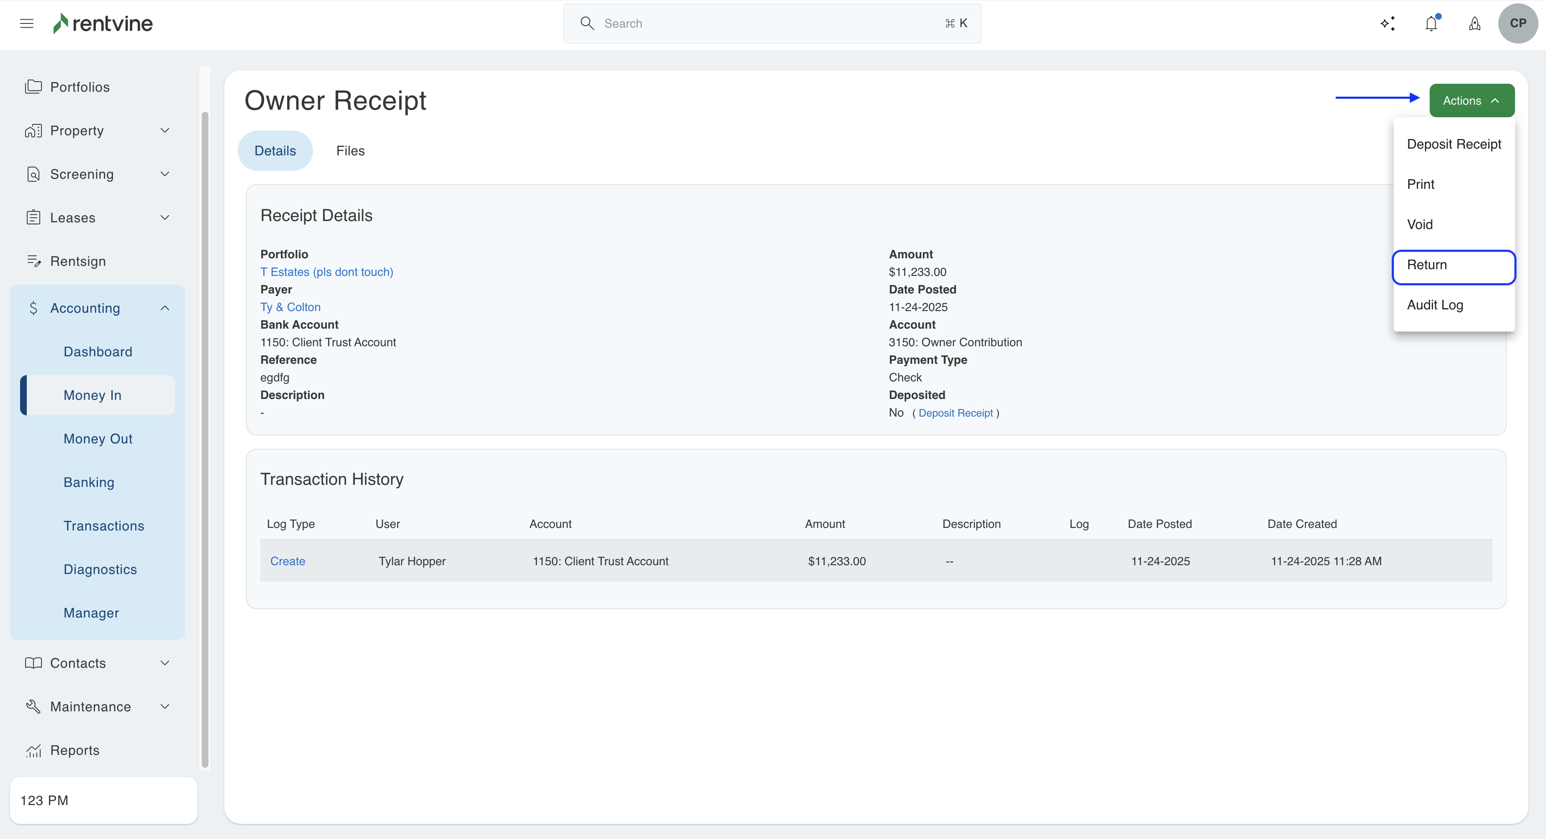Click the AI sparkle icon in header

click(x=1387, y=23)
